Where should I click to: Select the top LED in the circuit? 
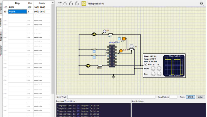(94, 34)
